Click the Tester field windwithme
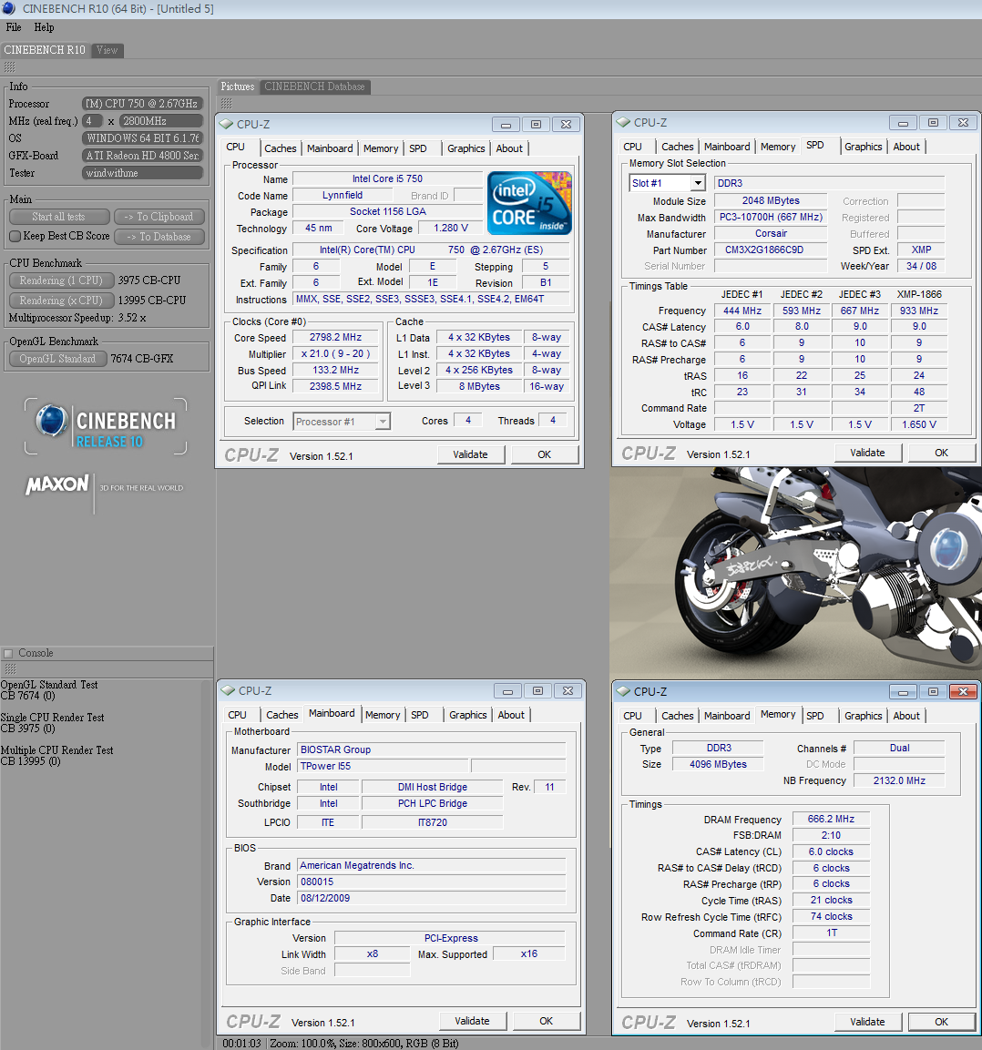Image resolution: width=982 pixels, height=1050 pixels. 142,173
